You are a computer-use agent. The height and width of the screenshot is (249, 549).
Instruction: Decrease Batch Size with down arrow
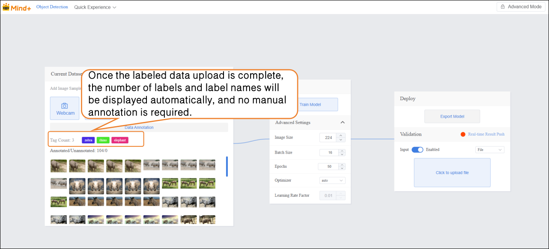coord(341,154)
